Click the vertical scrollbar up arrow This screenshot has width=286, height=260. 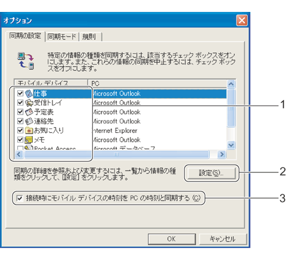tap(231, 84)
